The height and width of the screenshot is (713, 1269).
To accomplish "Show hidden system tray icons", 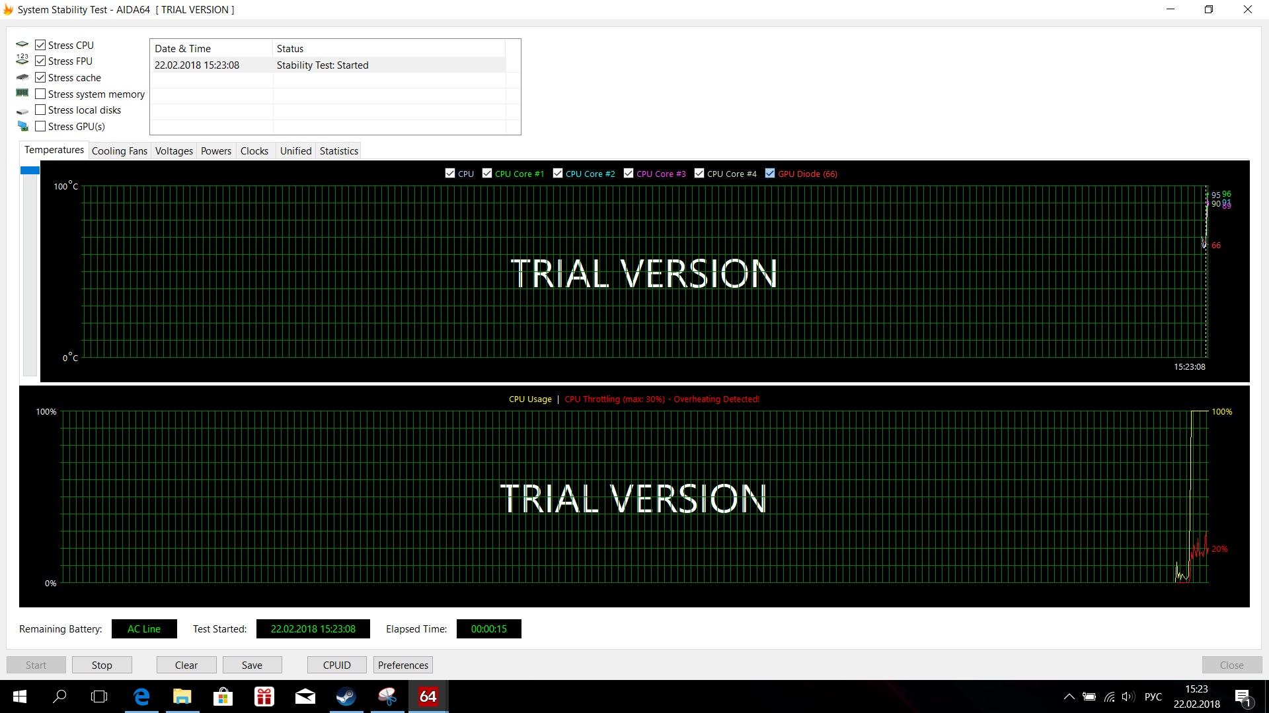I will coord(1069,697).
